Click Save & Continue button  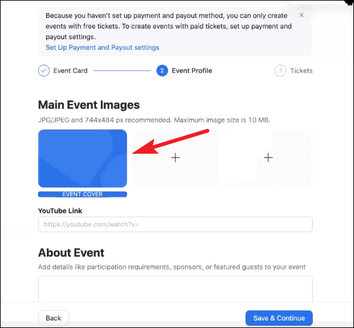tap(279, 318)
